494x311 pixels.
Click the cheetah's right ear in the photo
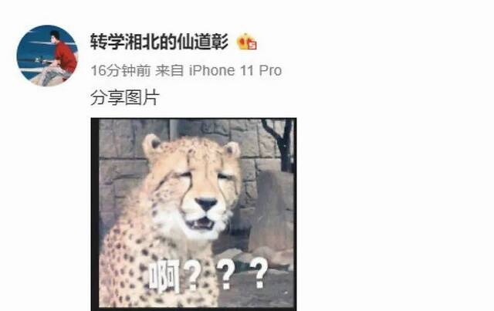(x=232, y=150)
